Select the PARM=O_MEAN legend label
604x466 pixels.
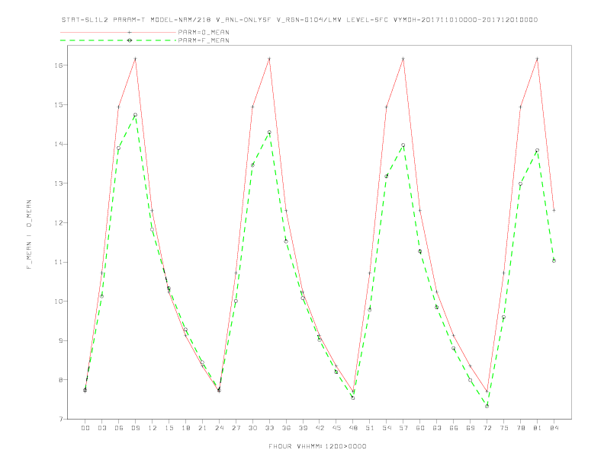tap(204, 32)
